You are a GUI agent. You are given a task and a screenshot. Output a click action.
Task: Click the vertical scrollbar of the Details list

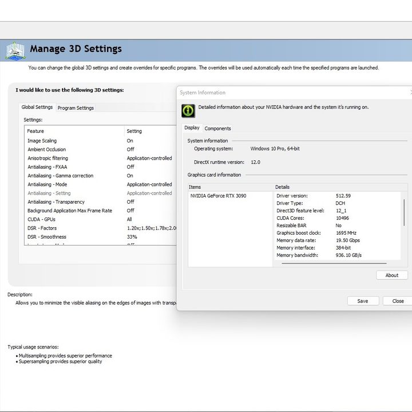[x=404, y=212]
